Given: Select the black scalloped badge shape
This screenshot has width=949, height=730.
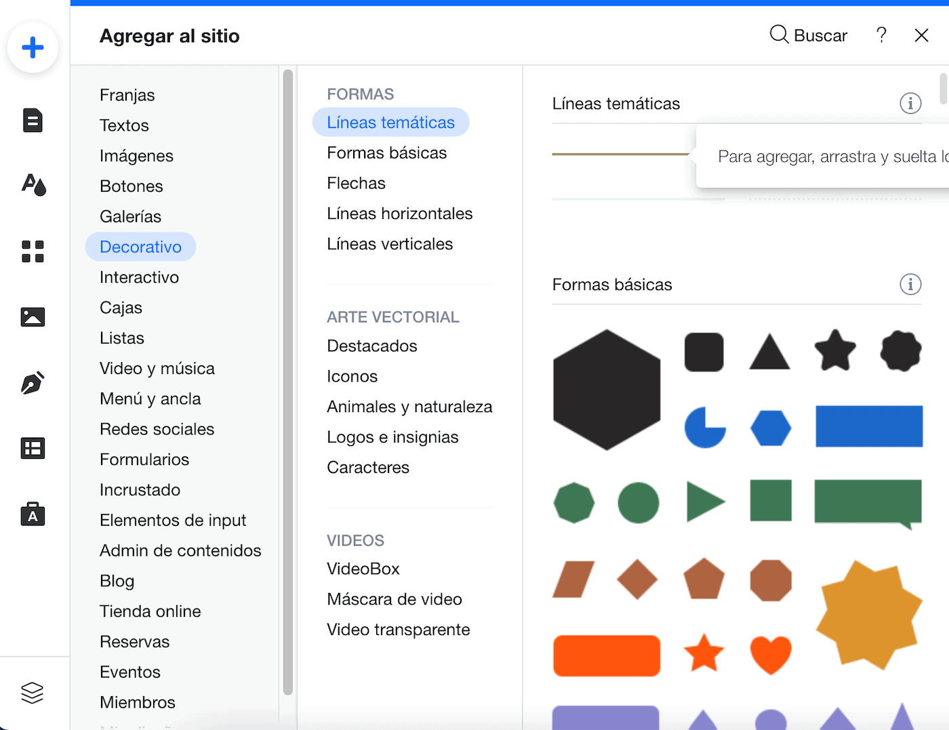Looking at the screenshot, I should click(901, 351).
